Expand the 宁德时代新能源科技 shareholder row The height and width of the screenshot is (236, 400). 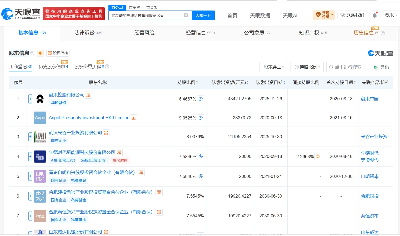[30, 157]
